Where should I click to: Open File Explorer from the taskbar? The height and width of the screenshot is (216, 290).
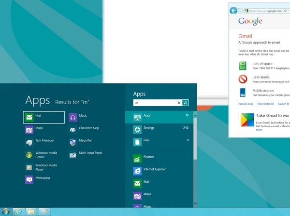[x=31, y=212]
